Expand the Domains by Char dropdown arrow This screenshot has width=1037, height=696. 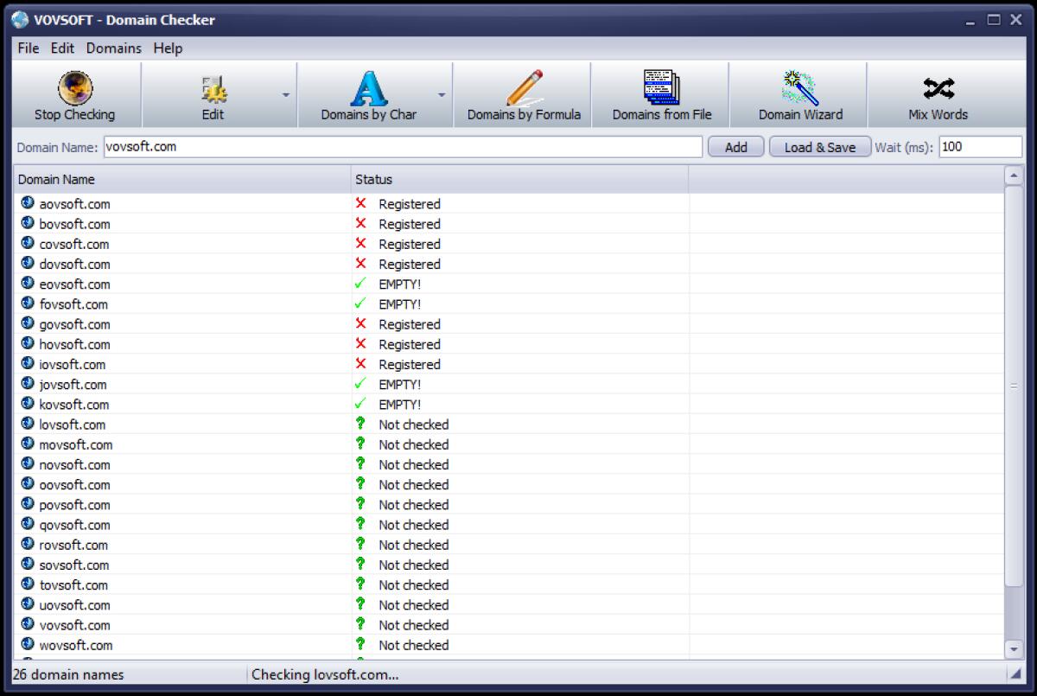coord(442,95)
